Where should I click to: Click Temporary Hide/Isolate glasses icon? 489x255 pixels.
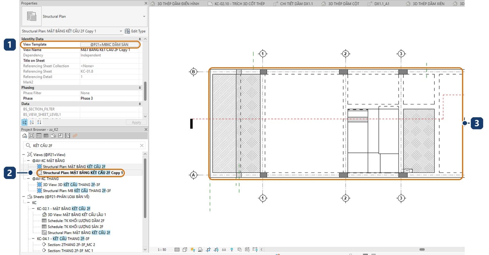point(224,250)
